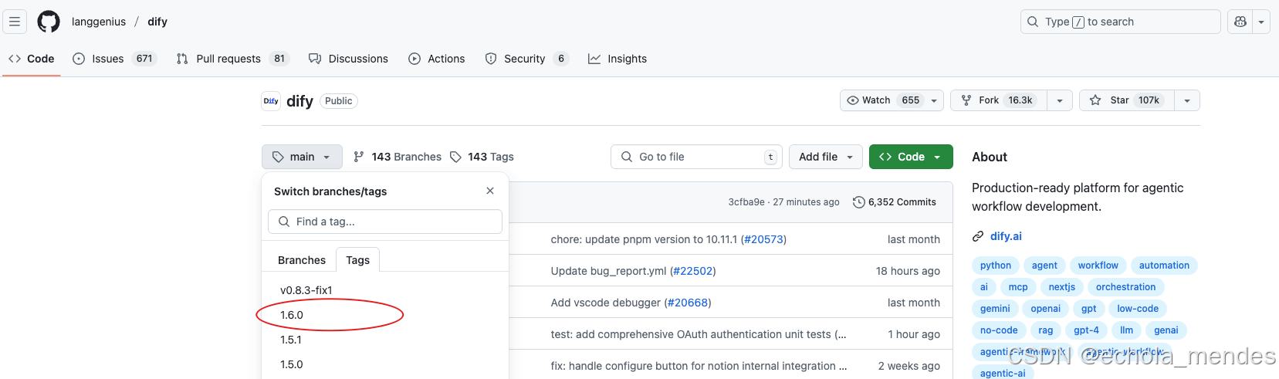Click the Fork button
Image resolution: width=1279 pixels, height=379 pixels.
pos(999,100)
